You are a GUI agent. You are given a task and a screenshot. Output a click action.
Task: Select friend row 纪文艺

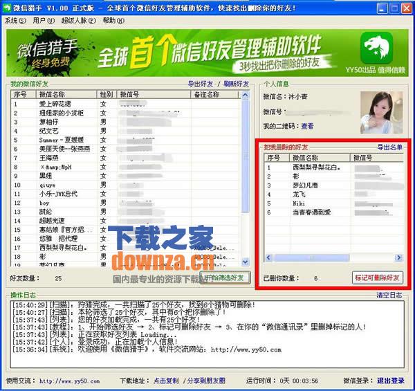point(126,131)
